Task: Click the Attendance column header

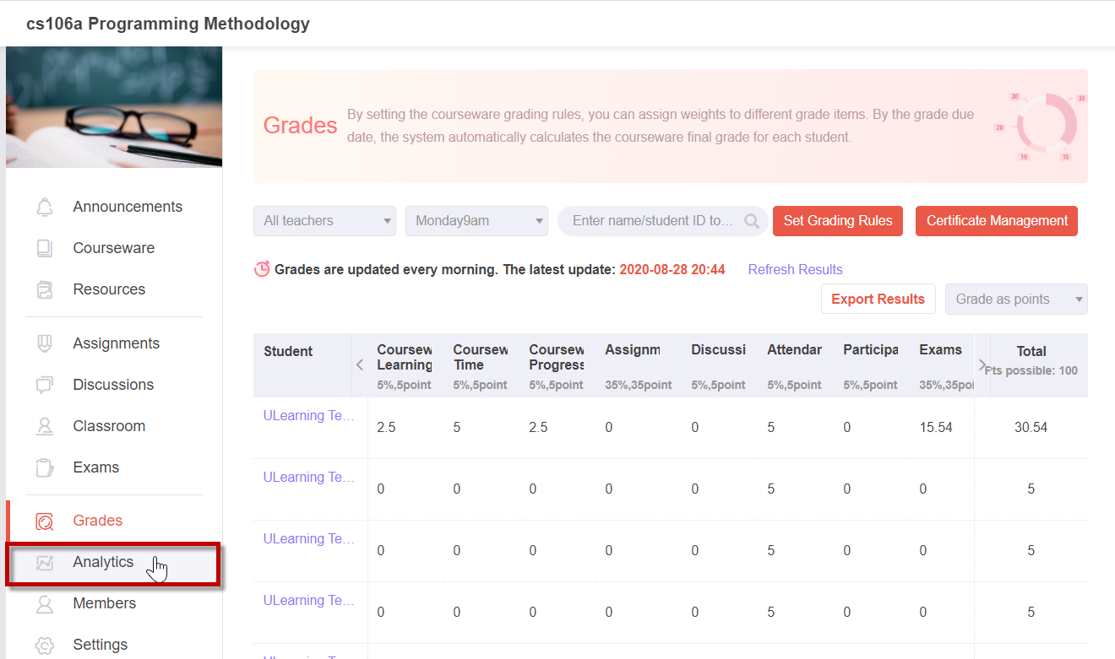Action: tap(795, 349)
